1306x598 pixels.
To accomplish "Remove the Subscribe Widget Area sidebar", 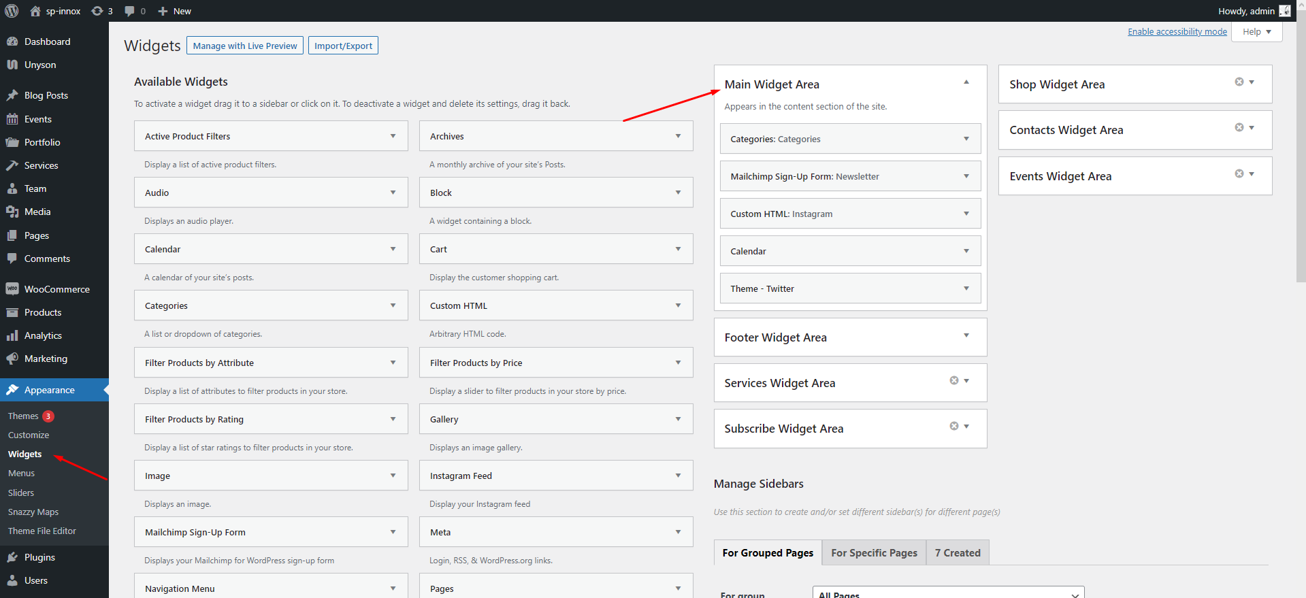I will point(954,426).
